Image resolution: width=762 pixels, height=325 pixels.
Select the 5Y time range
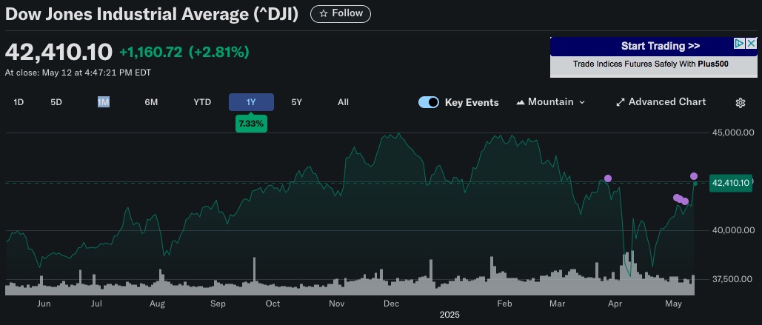296,102
